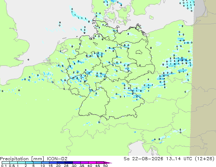
Task: Click the '10' legend scale value
Action: pos(43,166)
